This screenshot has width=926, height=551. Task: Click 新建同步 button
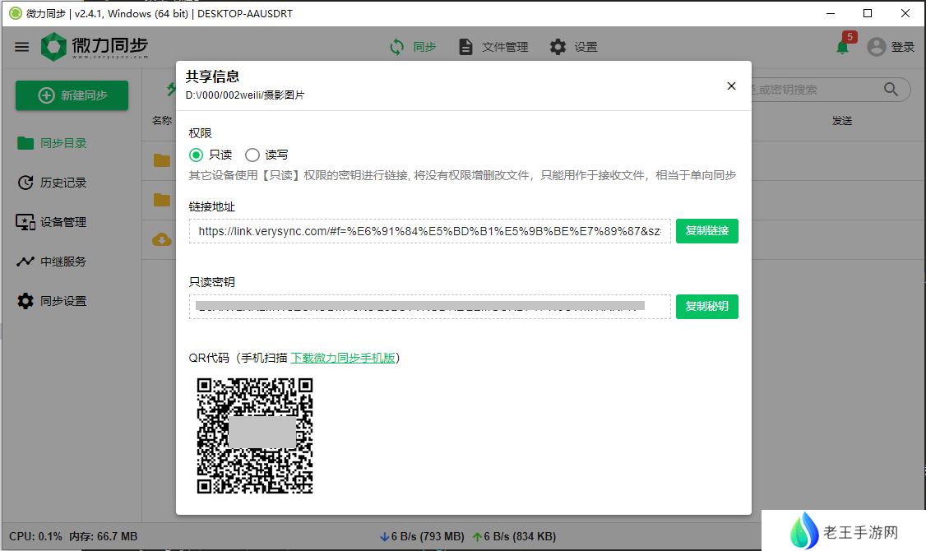pos(72,95)
